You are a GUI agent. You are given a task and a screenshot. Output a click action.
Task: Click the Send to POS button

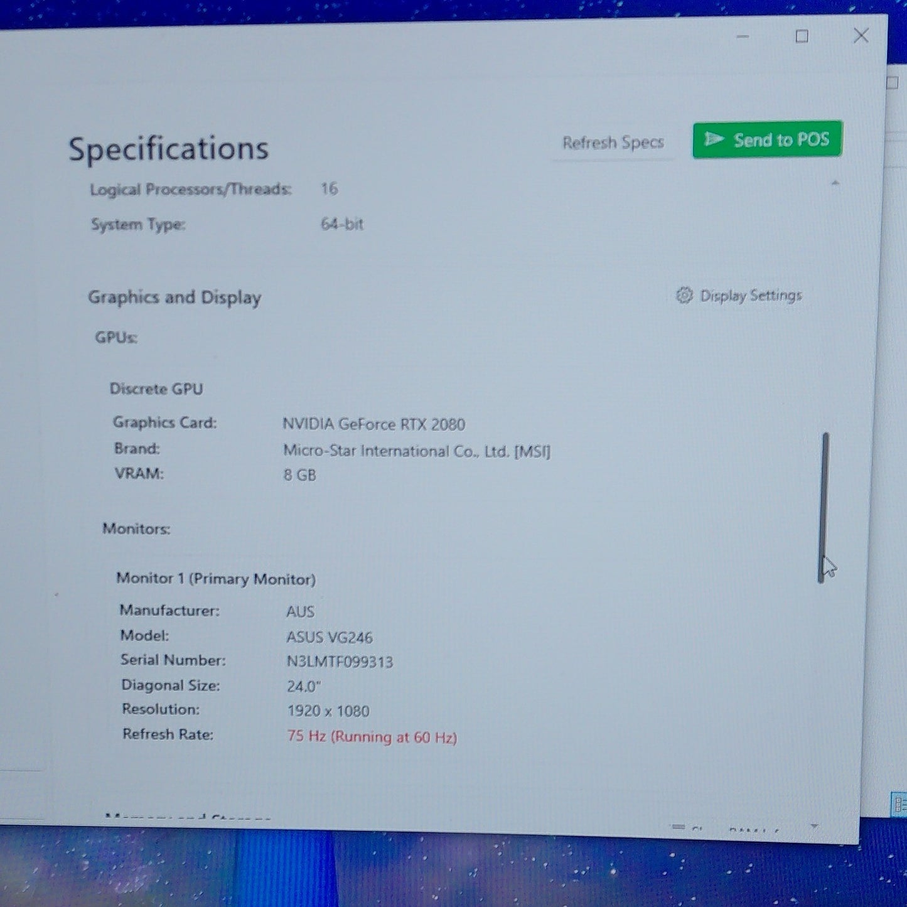(x=767, y=139)
